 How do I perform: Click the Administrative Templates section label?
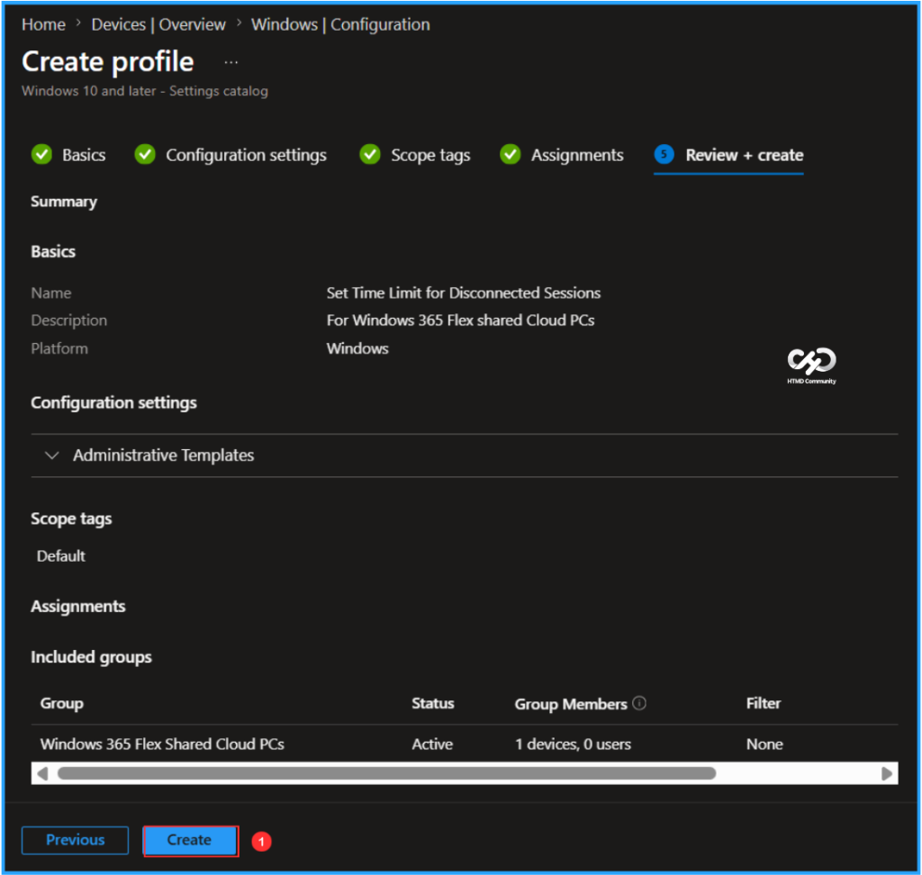(x=164, y=456)
